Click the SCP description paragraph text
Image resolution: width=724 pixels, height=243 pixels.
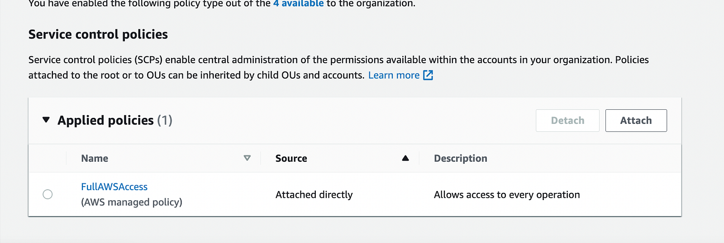click(x=338, y=67)
